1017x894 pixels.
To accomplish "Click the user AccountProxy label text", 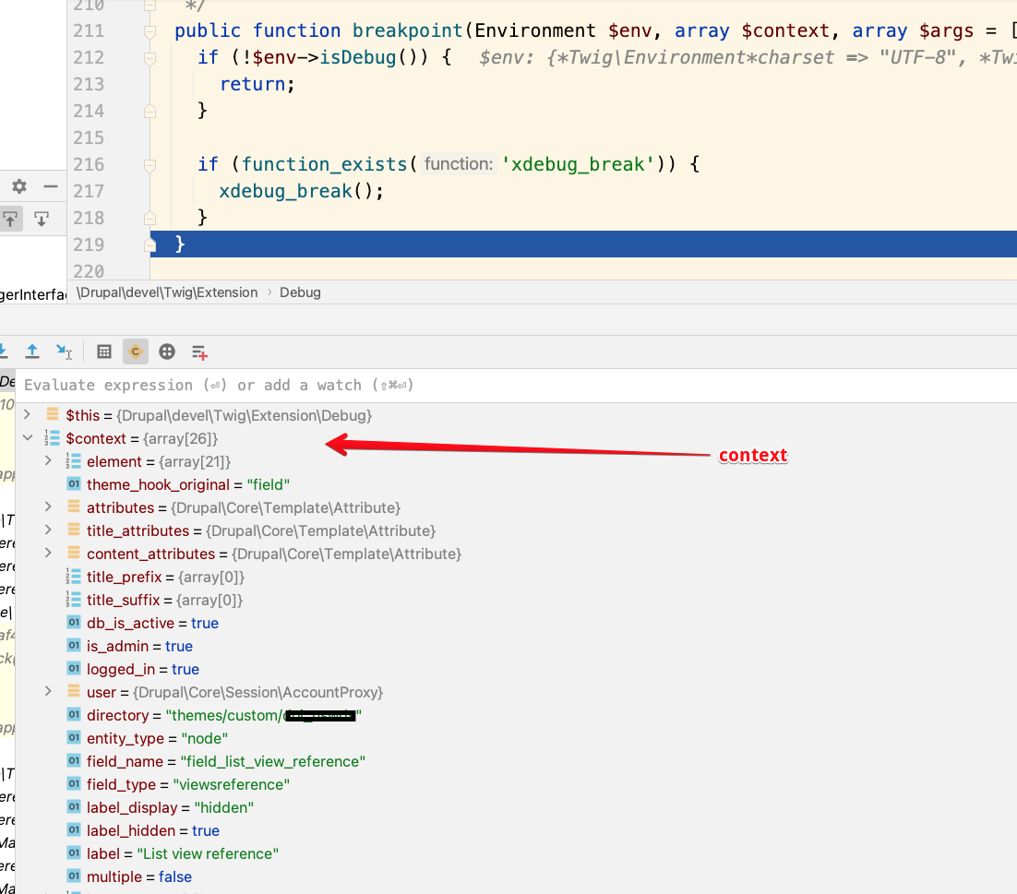I will (234, 692).
